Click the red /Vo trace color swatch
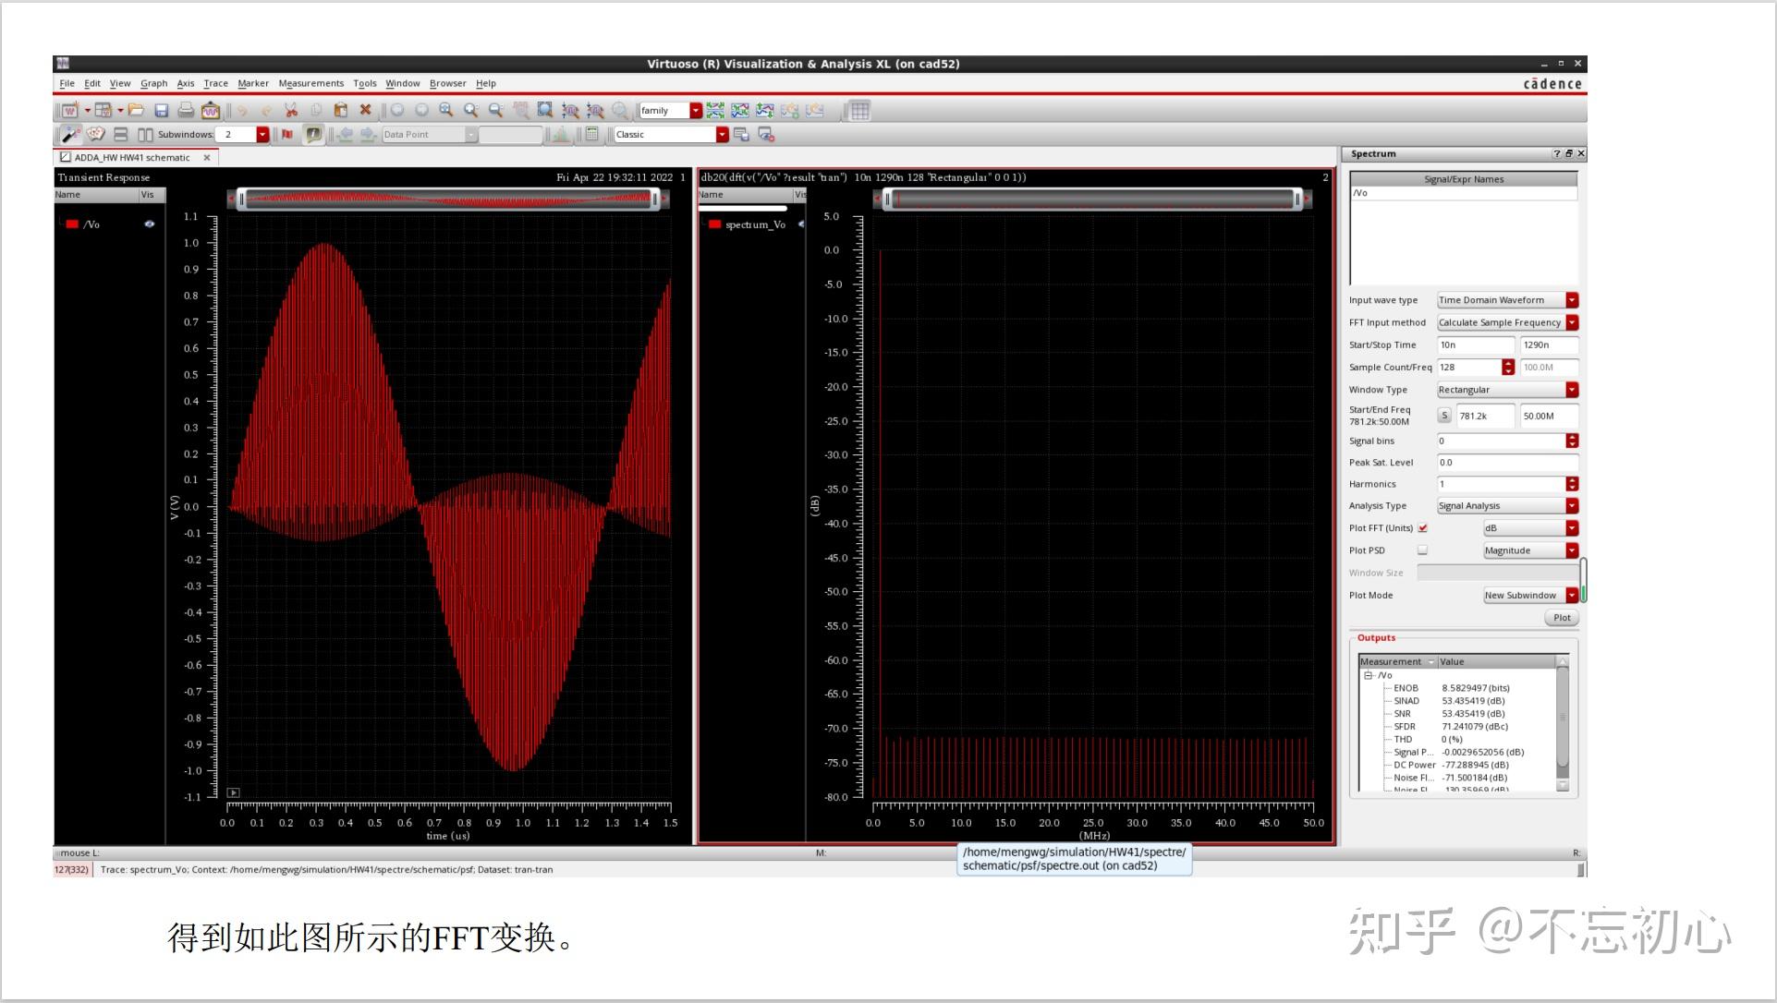1777x1003 pixels. pos(72,224)
